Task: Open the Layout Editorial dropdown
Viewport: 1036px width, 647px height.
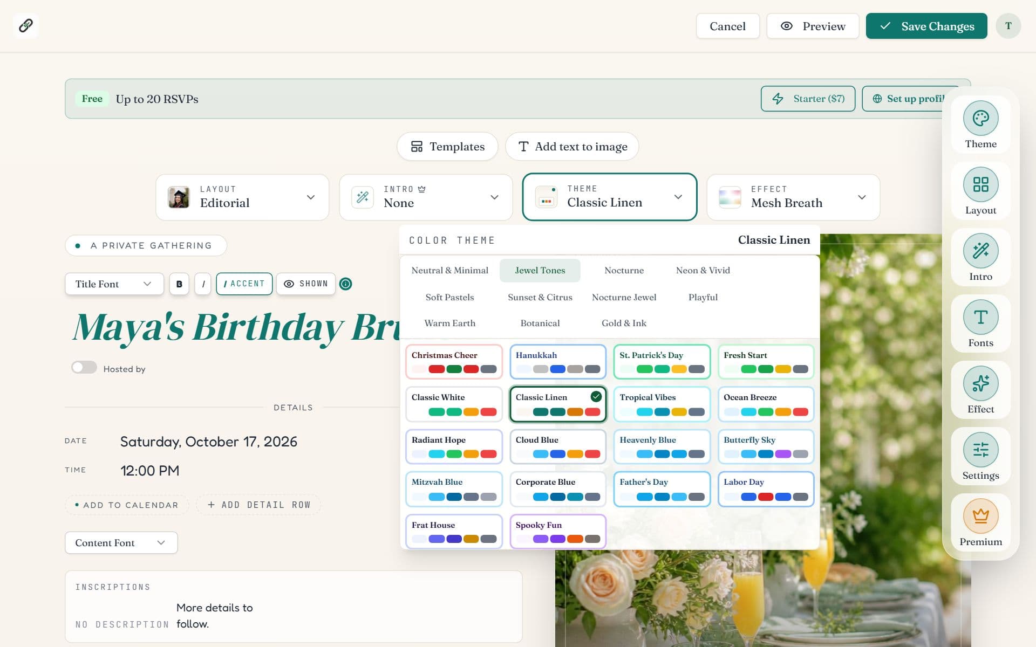Action: pos(242,197)
